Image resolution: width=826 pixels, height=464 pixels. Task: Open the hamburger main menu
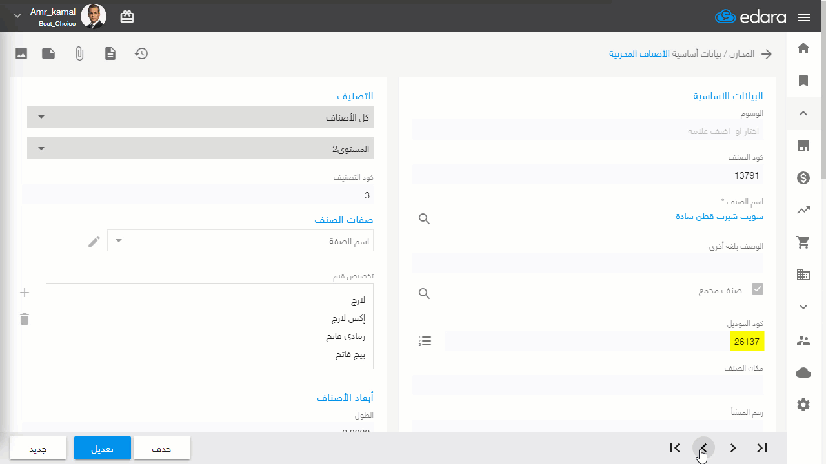pos(804,17)
